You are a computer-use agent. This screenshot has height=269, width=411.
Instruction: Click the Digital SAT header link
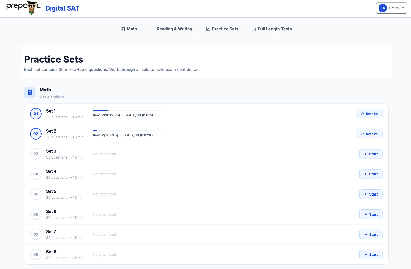coord(62,8)
